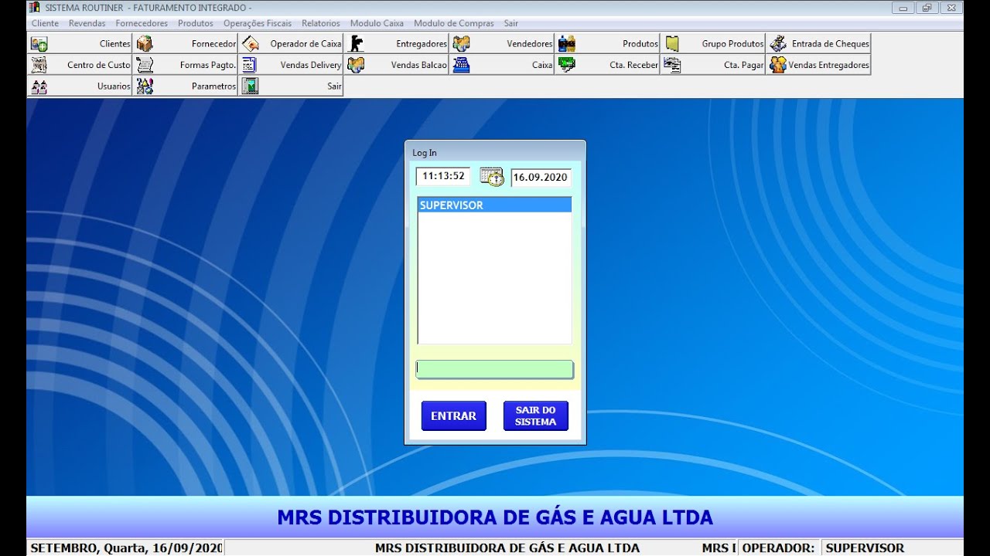Image resolution: width=990 pixels, height=556 pixels.
Task: Open the Operador de Caixa icon
Action: pos(250,44)
